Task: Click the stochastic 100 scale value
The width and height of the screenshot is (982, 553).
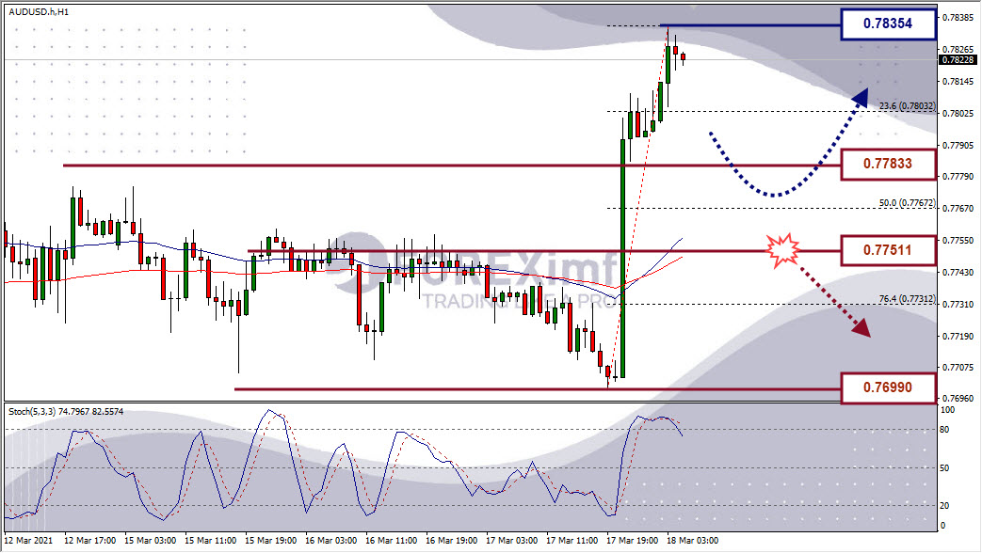Action: 947,410
